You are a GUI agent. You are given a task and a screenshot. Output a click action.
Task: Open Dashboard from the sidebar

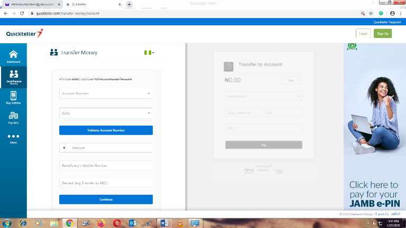click(13, 56)
